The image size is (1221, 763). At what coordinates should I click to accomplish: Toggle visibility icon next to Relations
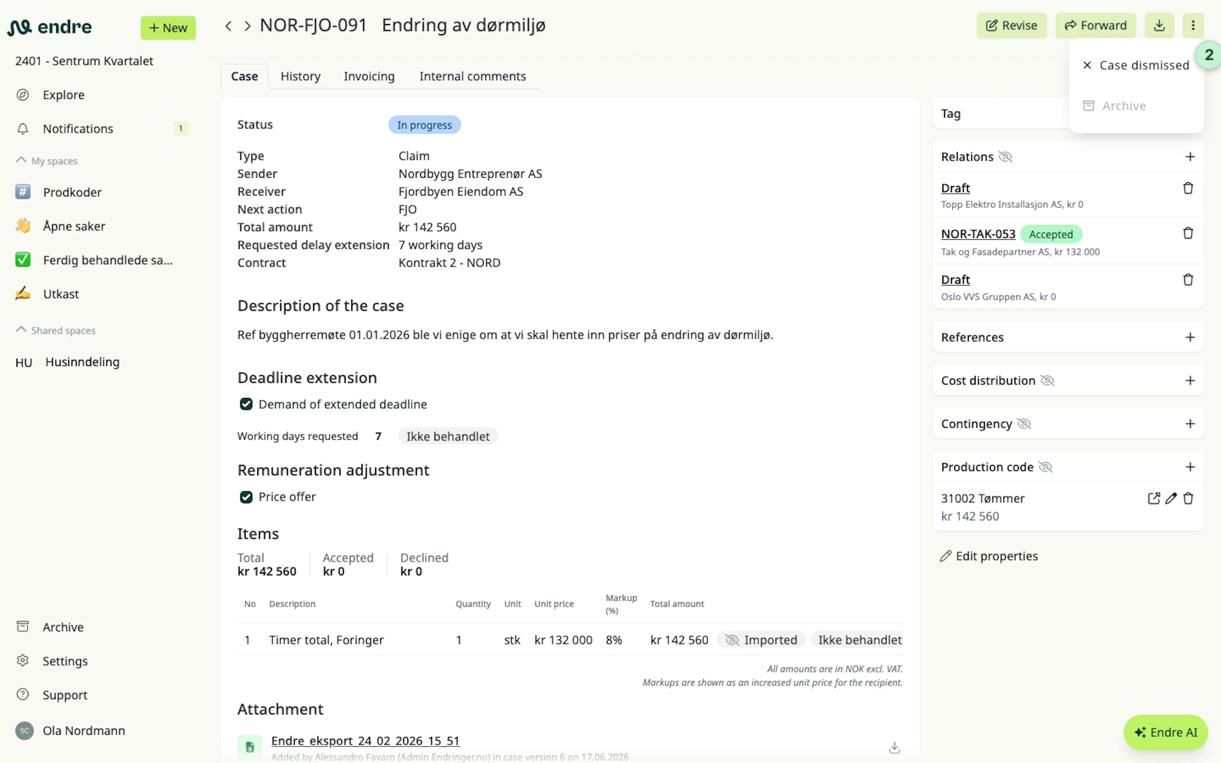1005,157
